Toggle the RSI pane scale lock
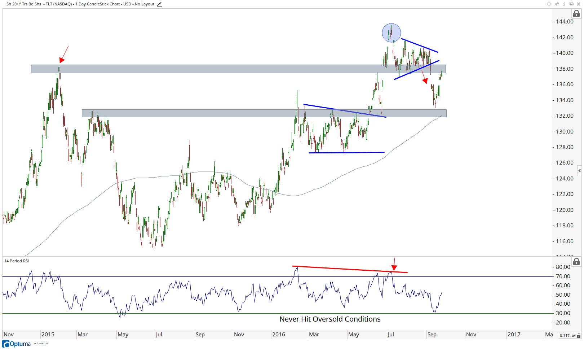The width and height of the screenshot is (584, 349). tap(576, 261)
